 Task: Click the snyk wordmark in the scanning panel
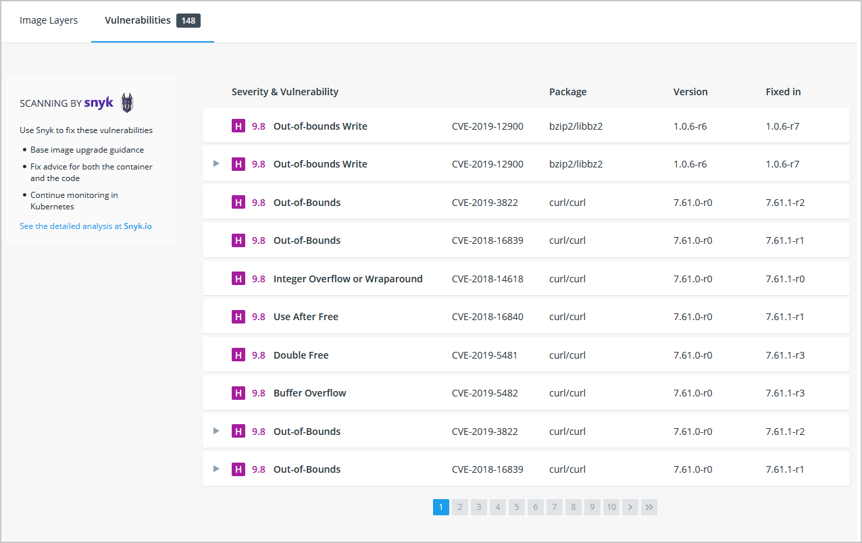tap(99, 103)
